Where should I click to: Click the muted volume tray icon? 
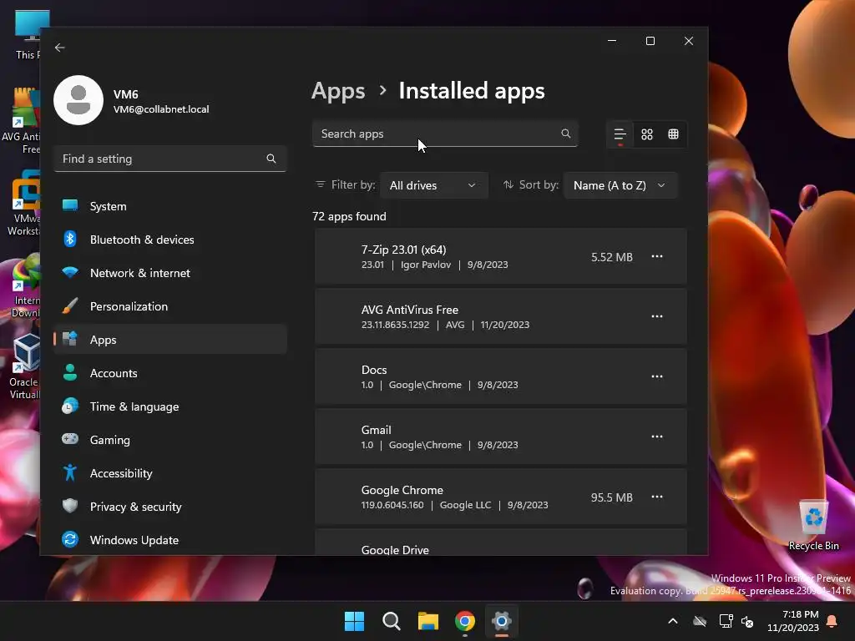coord(747,621)
